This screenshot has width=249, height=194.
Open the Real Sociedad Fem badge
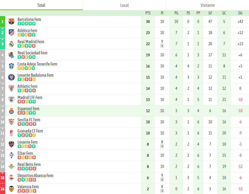[x=11, y=55]
